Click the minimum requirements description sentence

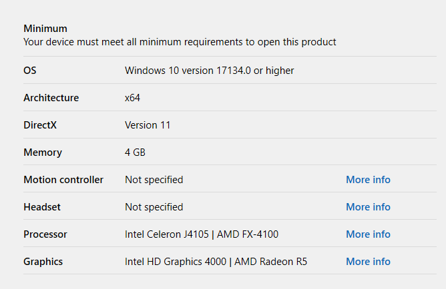coord(180,42)
